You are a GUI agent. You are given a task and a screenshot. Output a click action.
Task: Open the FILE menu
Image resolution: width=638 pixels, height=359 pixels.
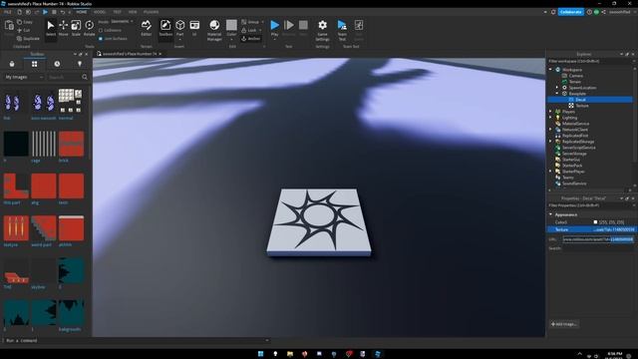(x=8, y=12)
